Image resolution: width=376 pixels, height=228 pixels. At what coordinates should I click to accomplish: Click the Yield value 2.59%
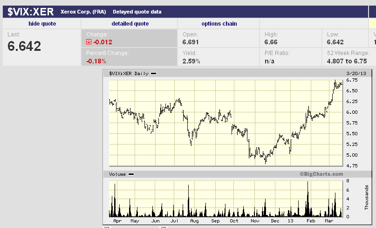click(191, 61)
